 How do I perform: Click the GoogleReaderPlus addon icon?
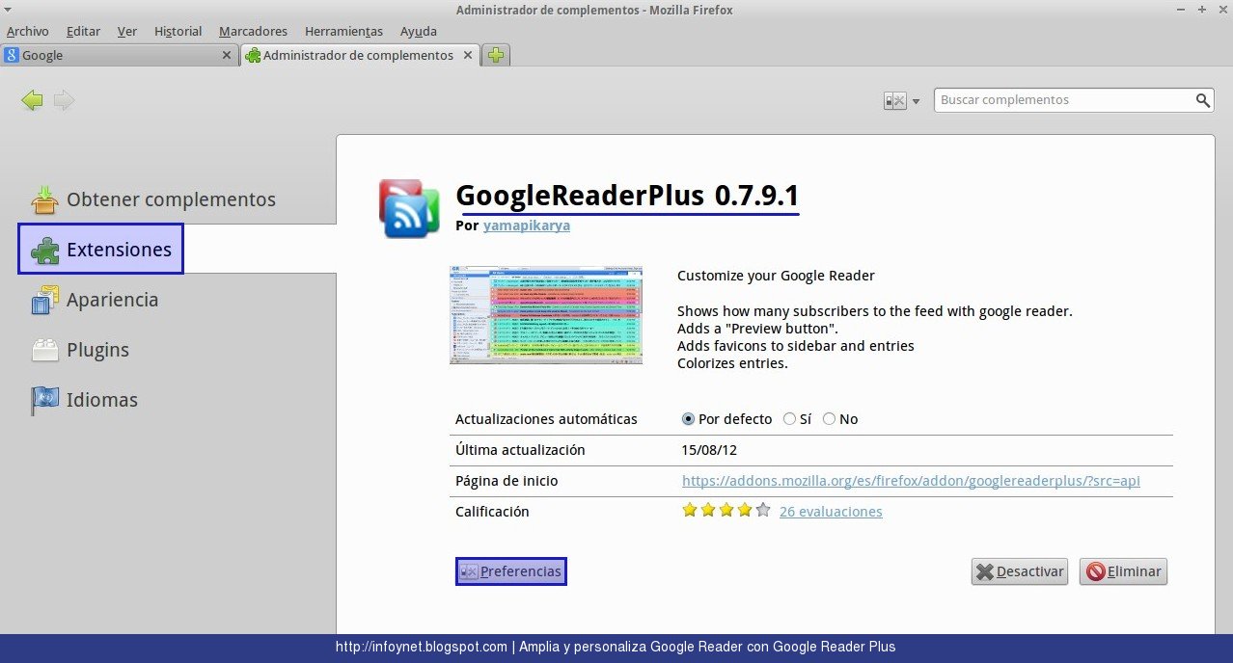pyautogui.click(x=409, y=207)
